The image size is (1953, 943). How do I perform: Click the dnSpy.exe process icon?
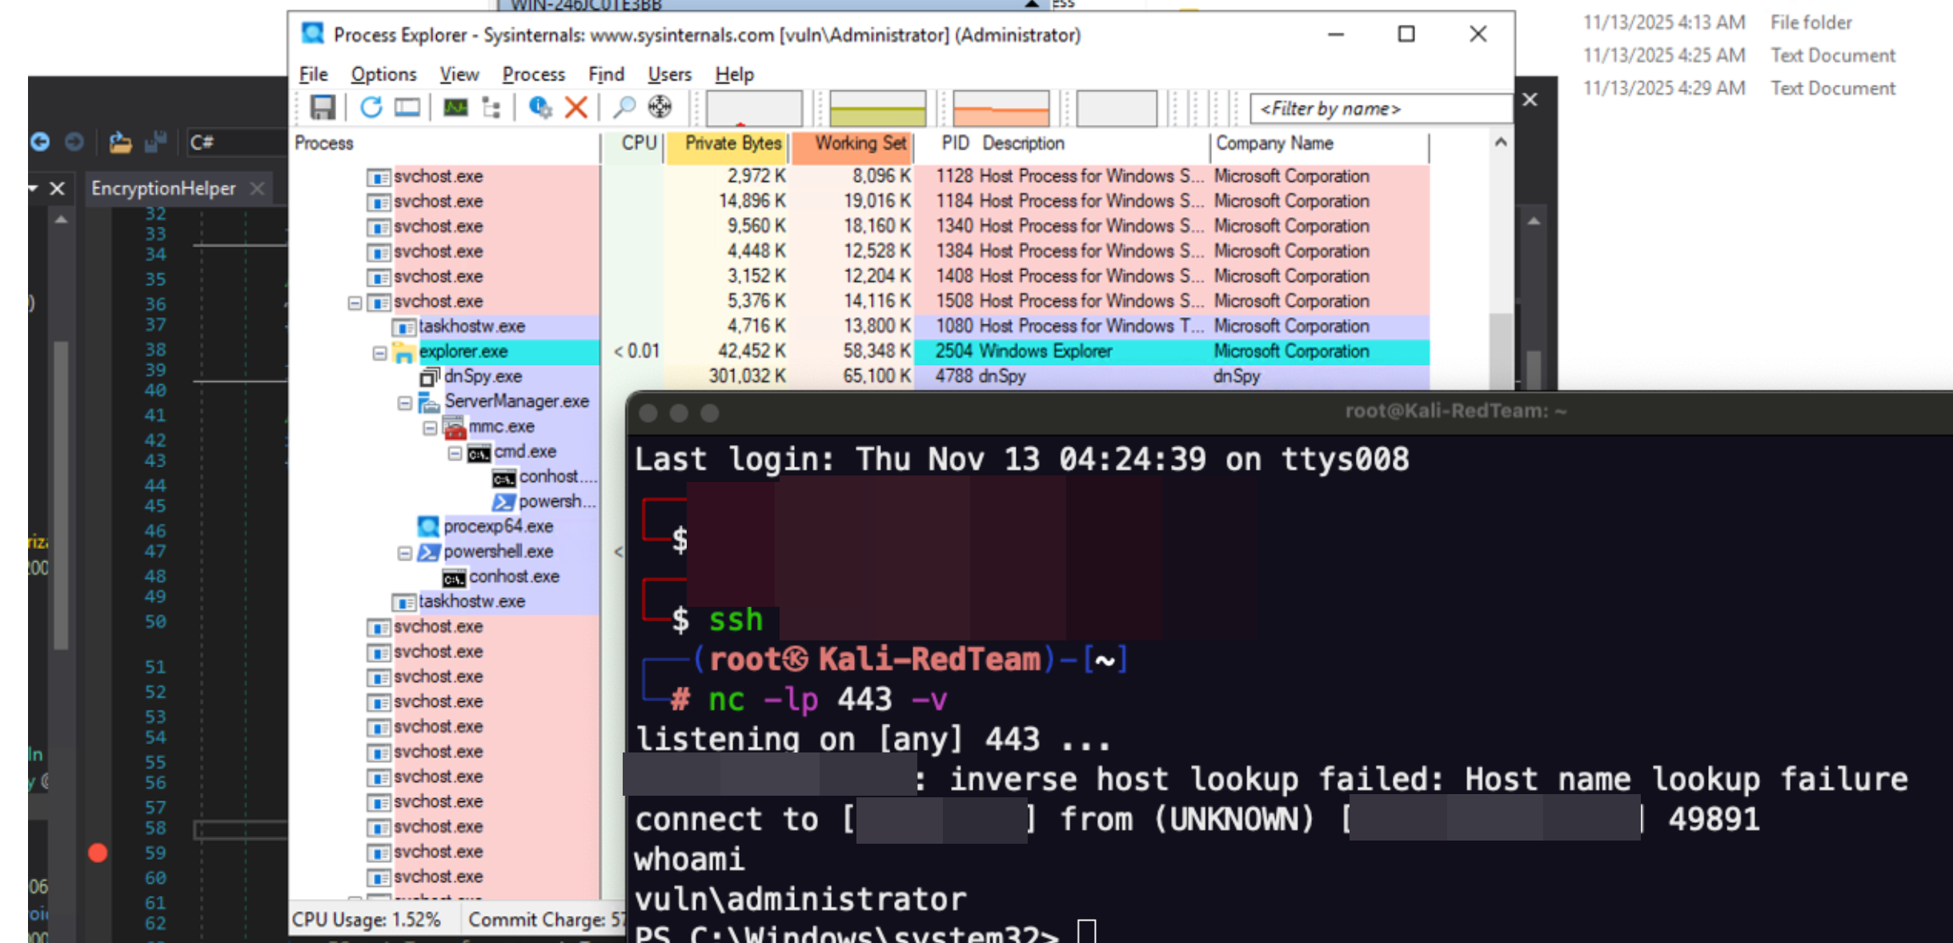430,377
